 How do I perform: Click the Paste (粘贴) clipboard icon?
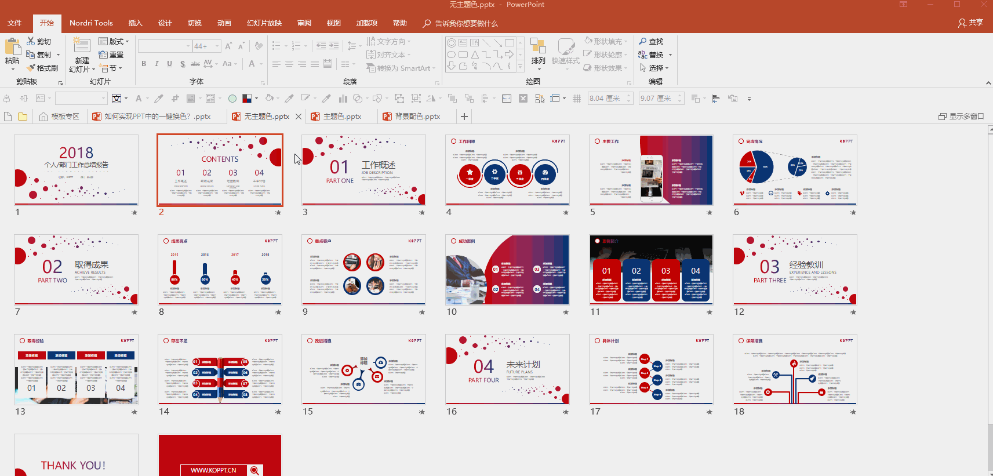12,48
